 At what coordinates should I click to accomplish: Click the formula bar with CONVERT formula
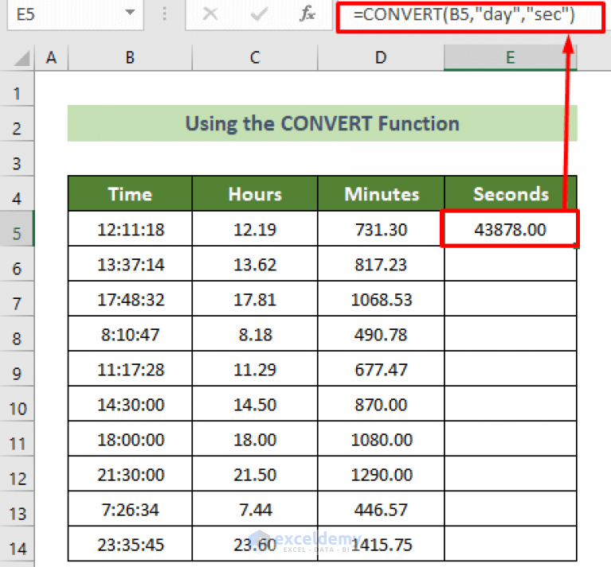coord(471,17)
